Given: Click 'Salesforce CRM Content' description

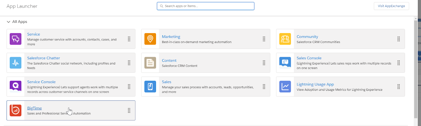Looking at the screenshot, I should (179, 66).
